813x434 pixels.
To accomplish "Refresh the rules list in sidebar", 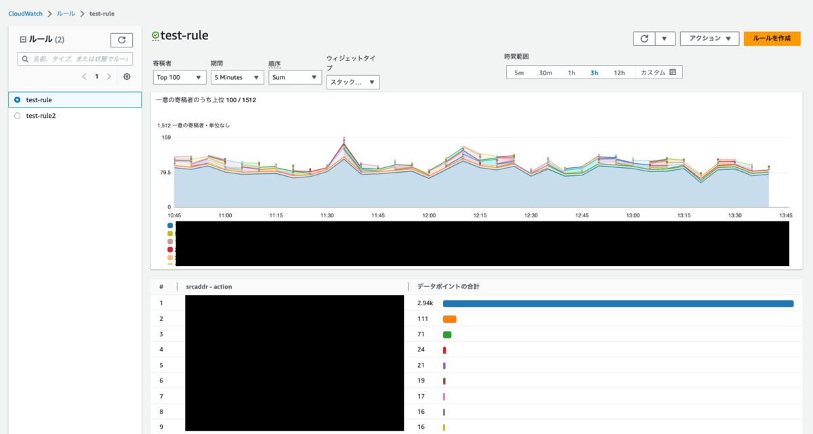I will coord(122,40).
